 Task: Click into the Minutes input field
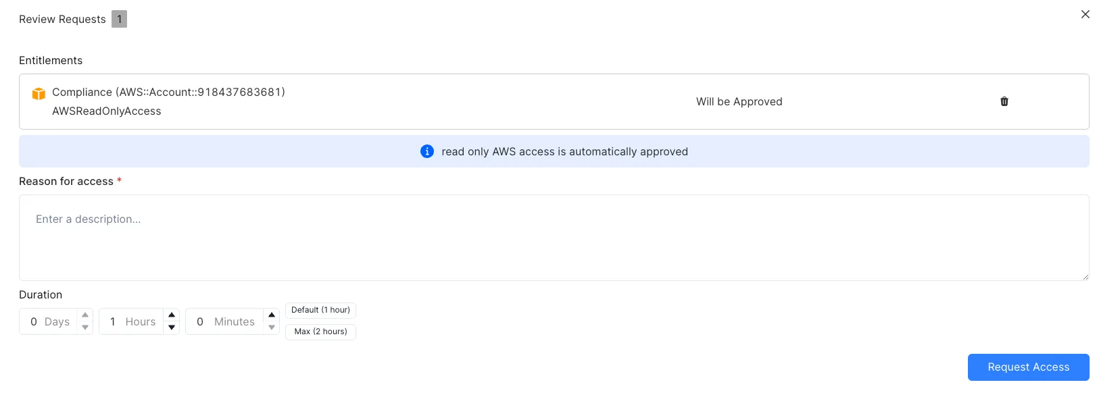click(x=224, y=321)
